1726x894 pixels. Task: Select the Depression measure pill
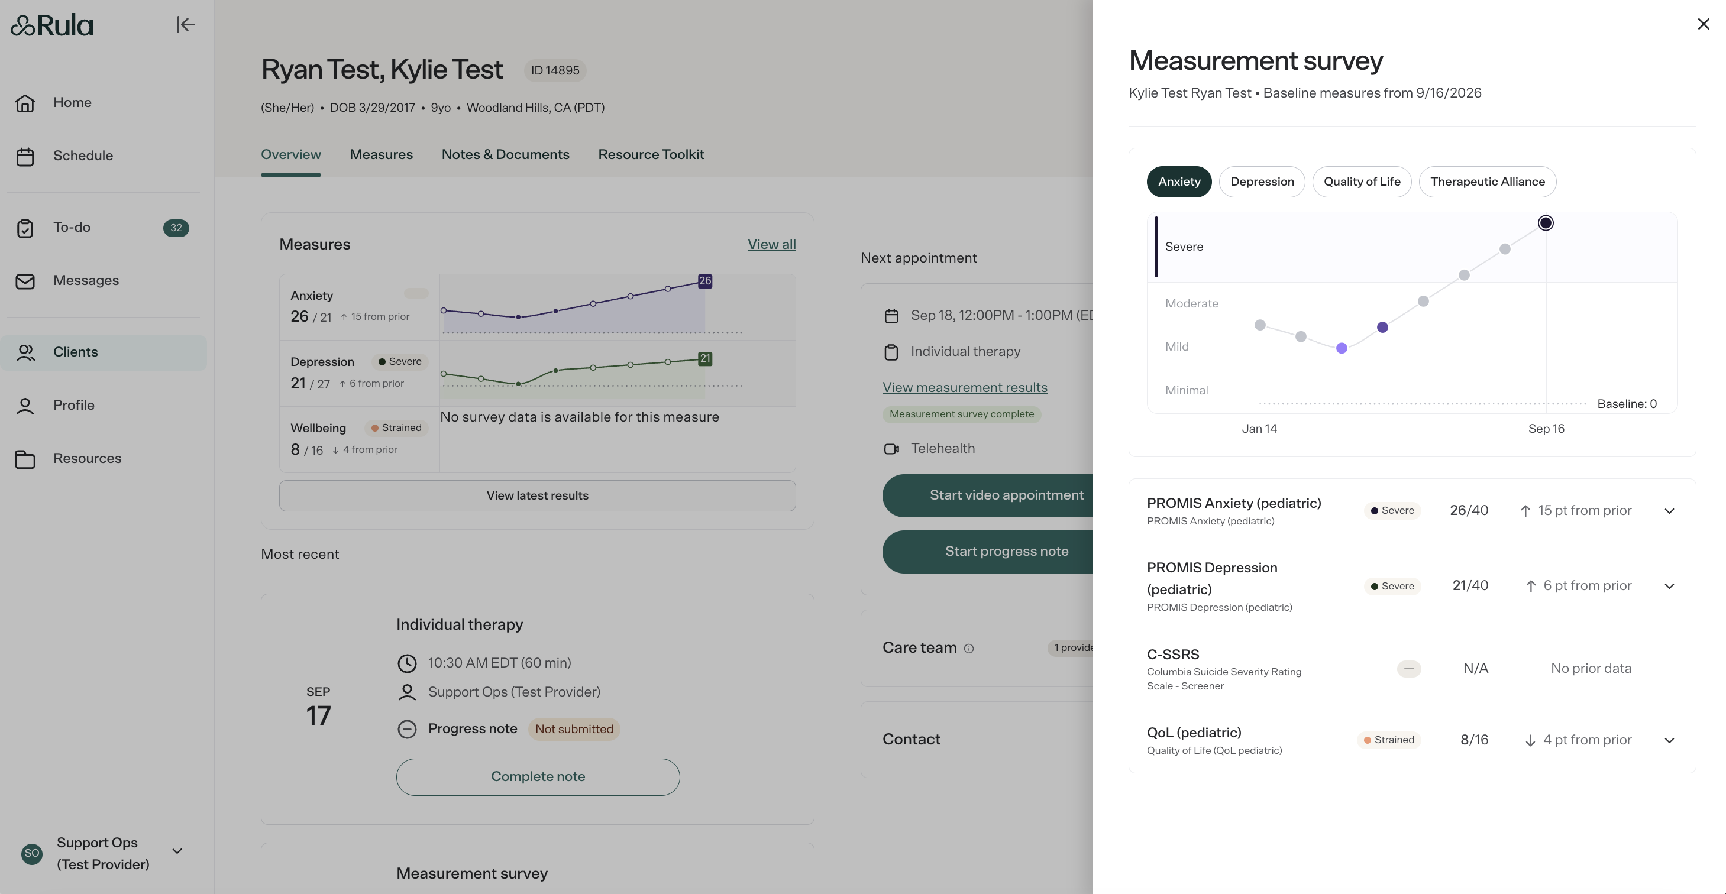tap(1262, 182)
